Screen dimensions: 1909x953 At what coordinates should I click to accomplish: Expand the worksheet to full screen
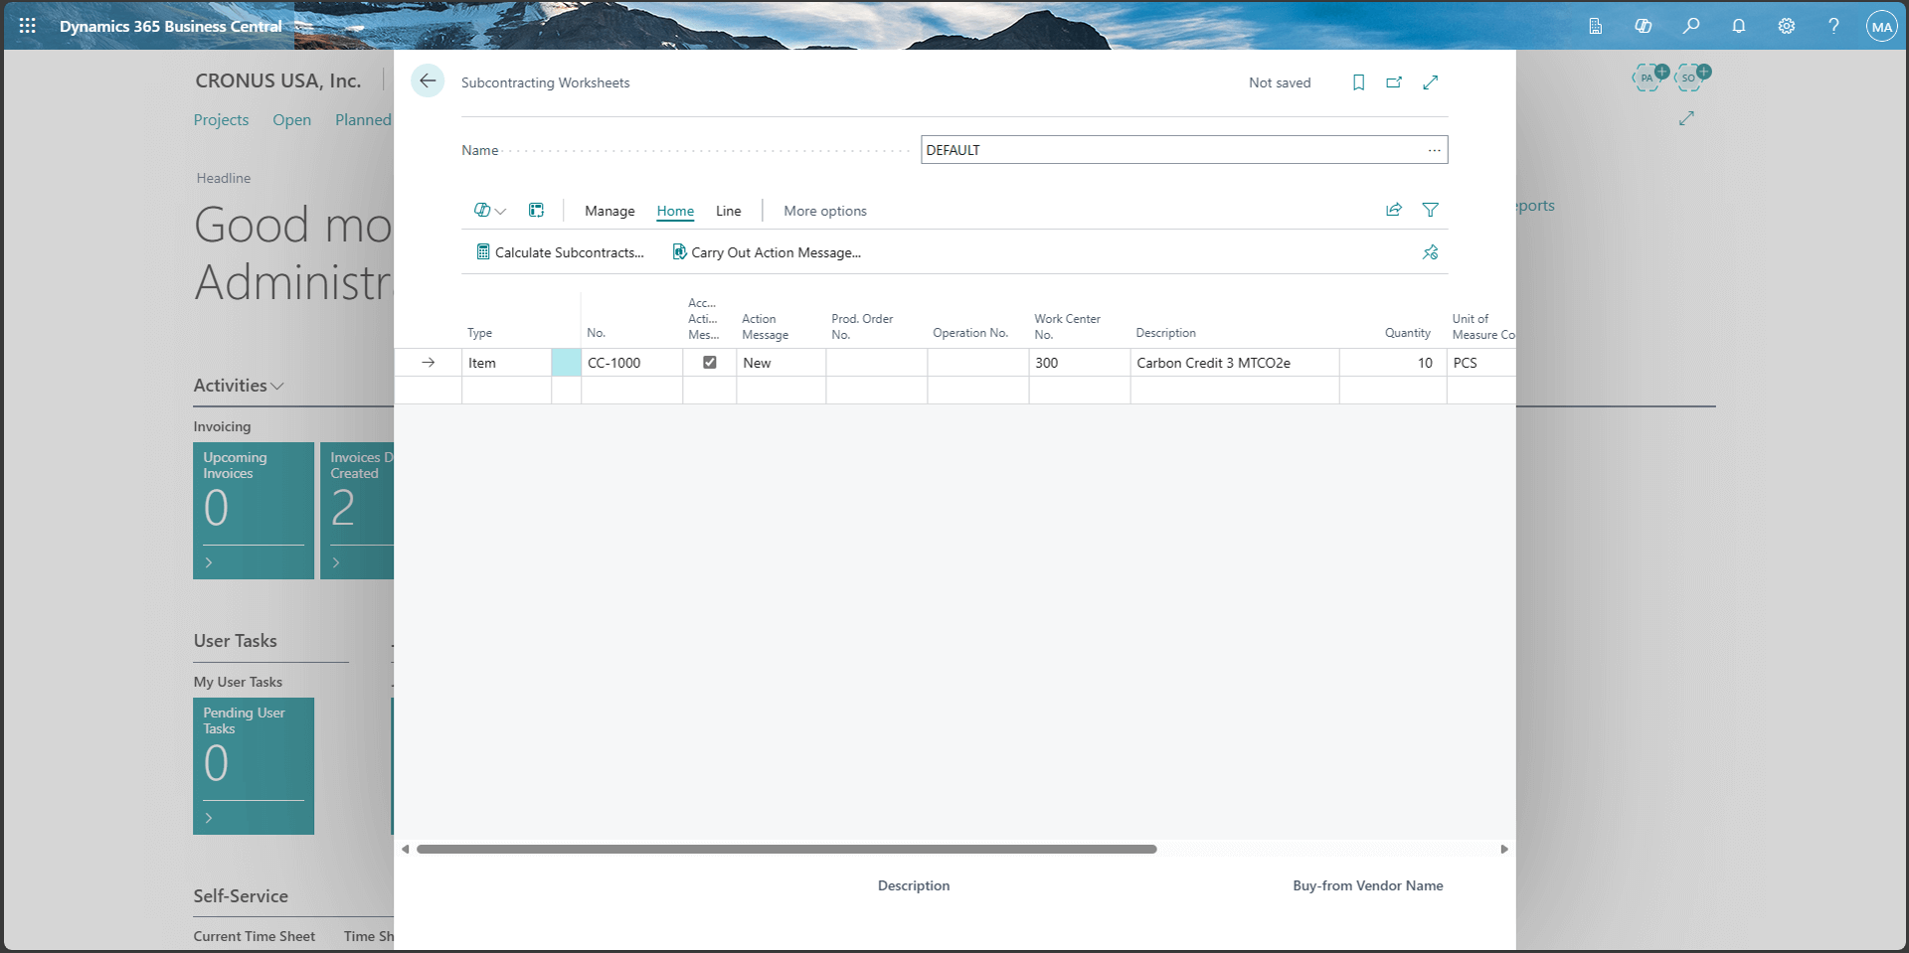[1430, 82]
